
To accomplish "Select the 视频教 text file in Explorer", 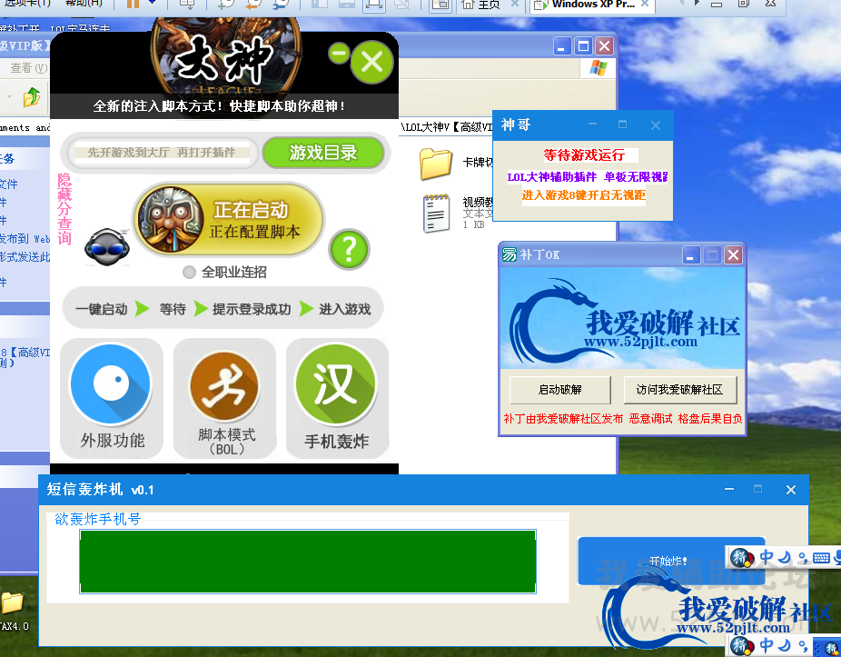I will pos(436,214).
